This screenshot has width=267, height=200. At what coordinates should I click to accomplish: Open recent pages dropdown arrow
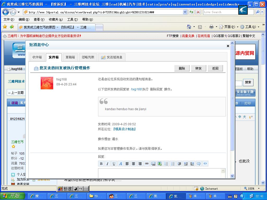pyautogui.click(x=19, y=12)
